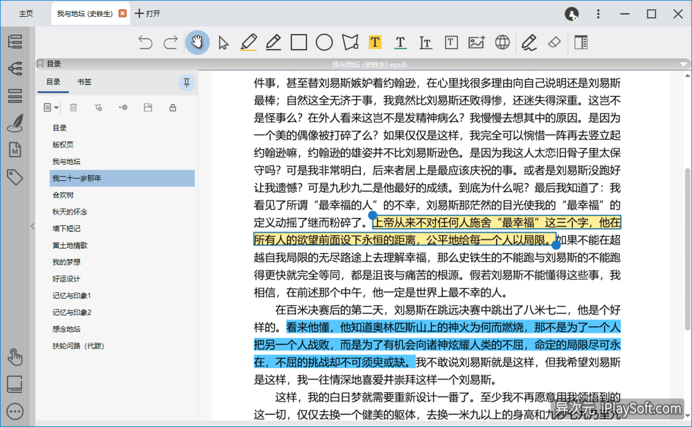
Task: Toggle the lock icon in contents panel
Action: [173, 107]
